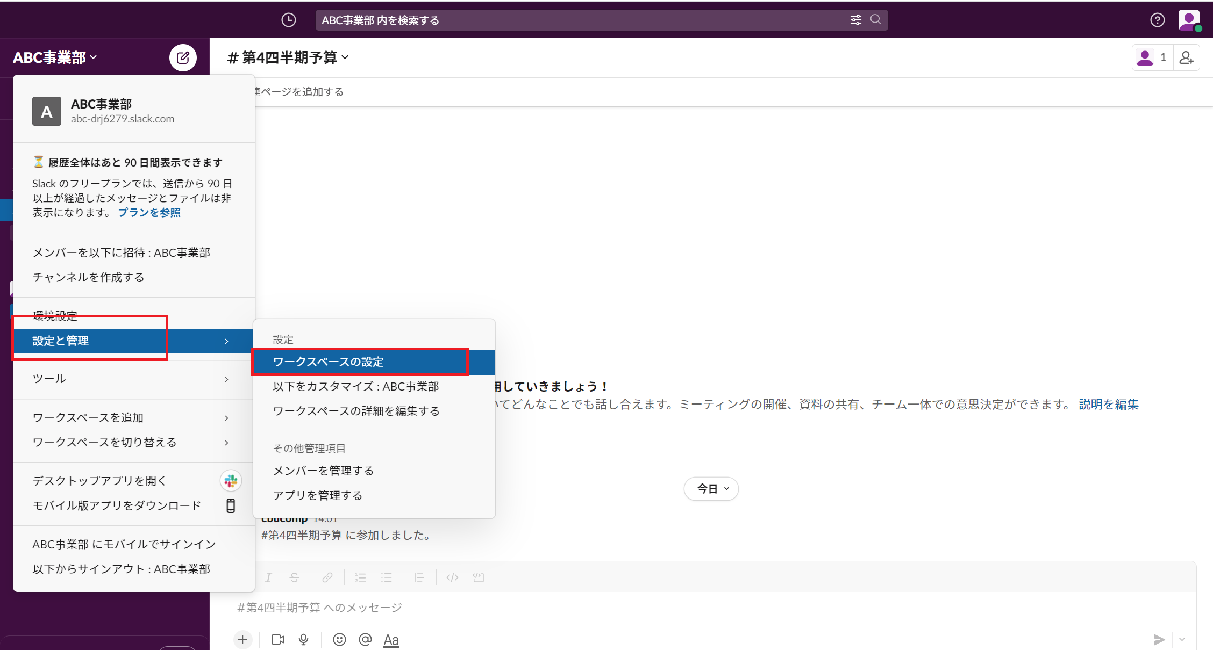Screen dimensions: 1213x650
Task: Open the プランを参照 link
Action: pos(149,212)
